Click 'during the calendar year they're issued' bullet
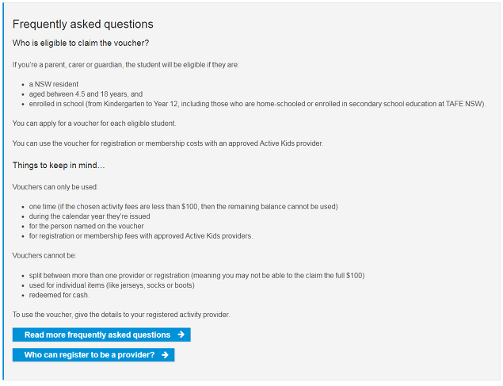Image resolution: width=503 pixels, height=386 pixels. point(90,216)
